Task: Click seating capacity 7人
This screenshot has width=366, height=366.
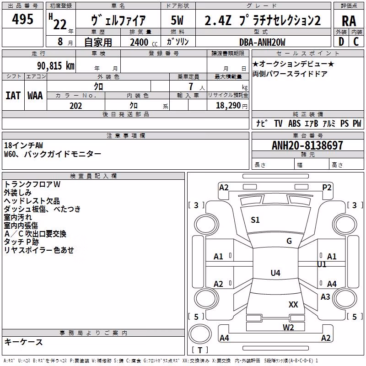Action: pyautogui.click(x=197, y=86)
